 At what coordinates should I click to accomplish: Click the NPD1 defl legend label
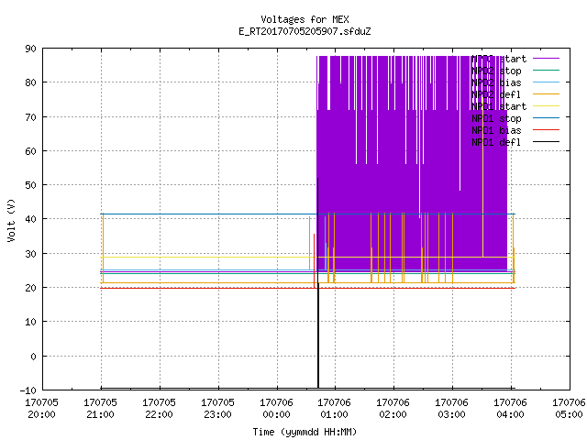point(496,143)
